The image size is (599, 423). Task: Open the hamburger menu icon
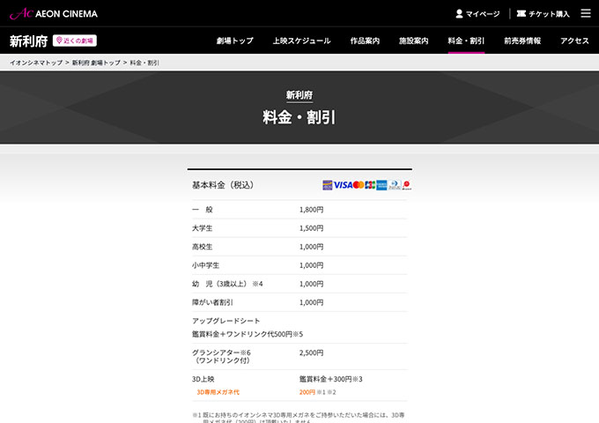586,13
